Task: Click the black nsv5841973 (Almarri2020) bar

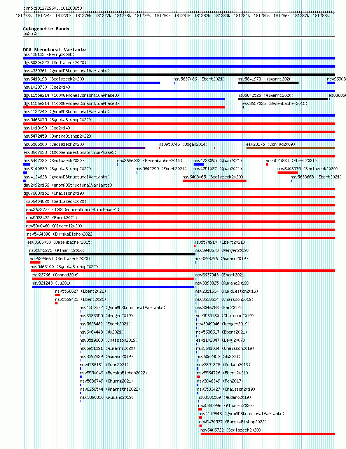Action: click(x=268, y=83)
